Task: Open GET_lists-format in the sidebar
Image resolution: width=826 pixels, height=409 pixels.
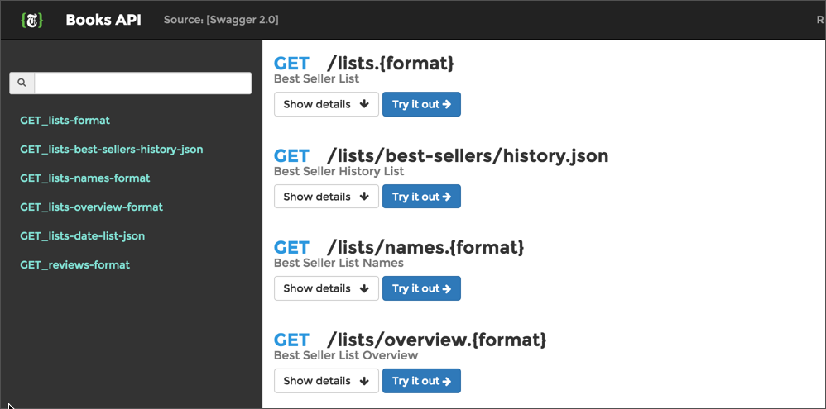Action: click(65, 121)
